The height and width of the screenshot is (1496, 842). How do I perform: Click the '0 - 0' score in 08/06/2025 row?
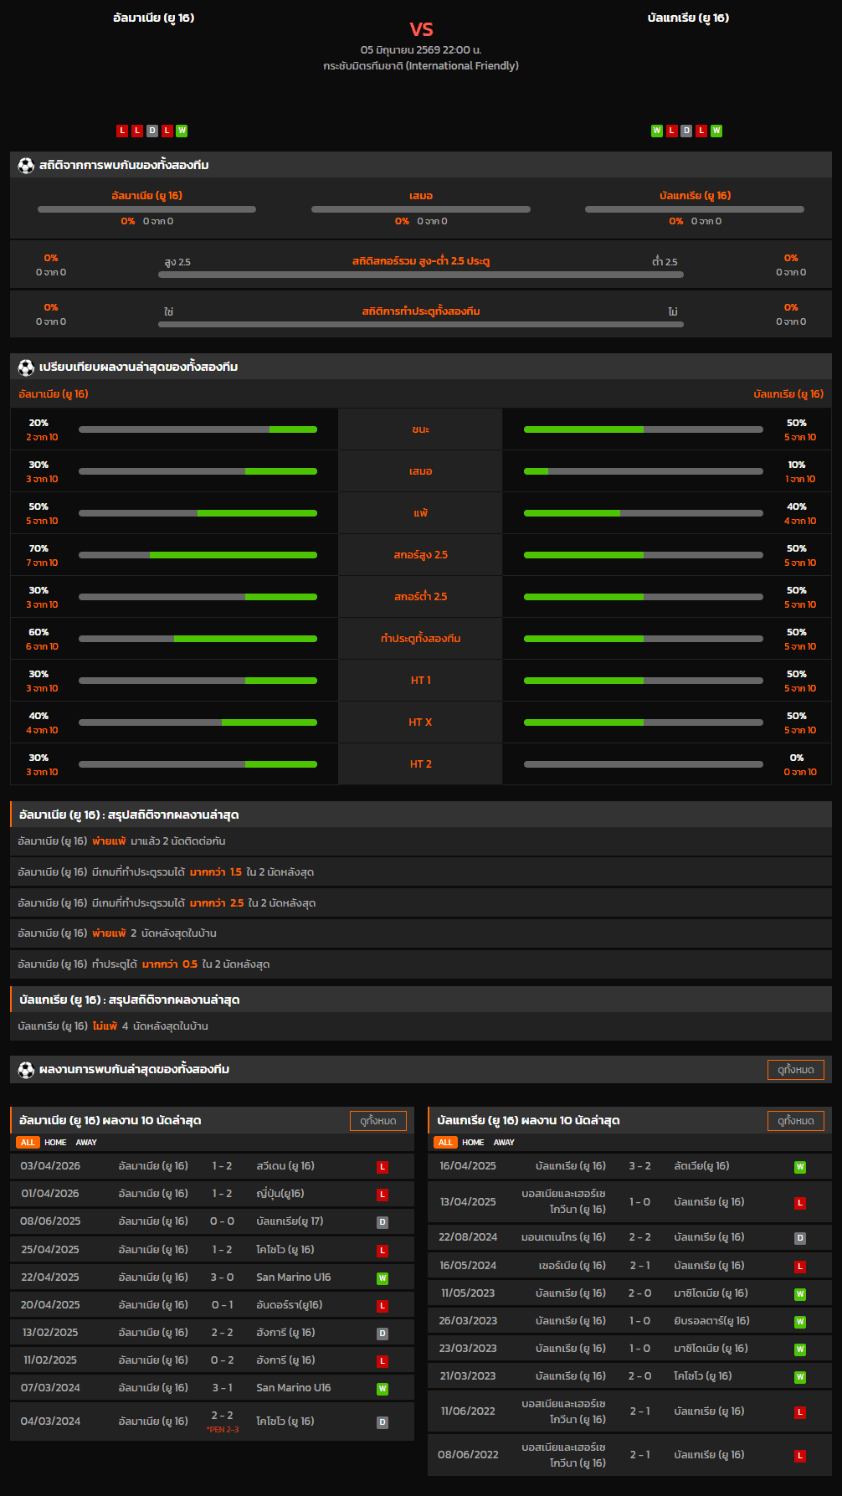(222, 1221)
